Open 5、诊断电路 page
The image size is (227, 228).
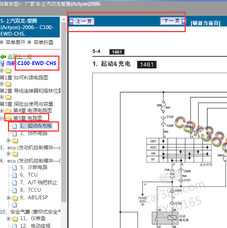click(x=34, y=167)
